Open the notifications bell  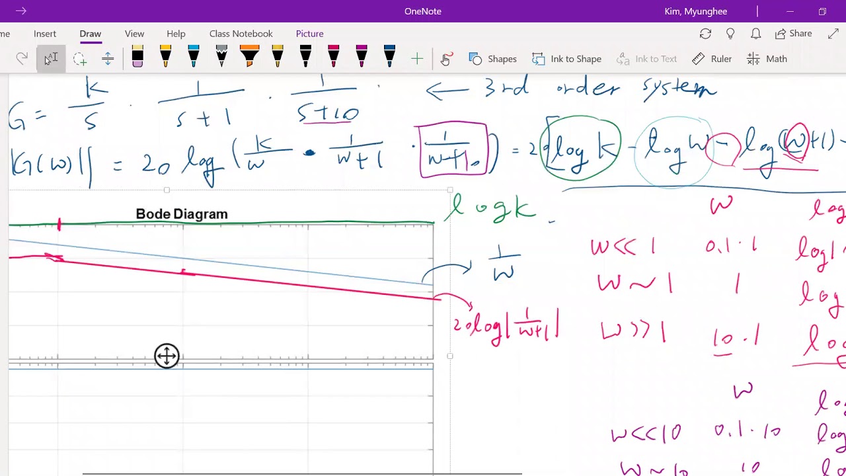click(x=755, y=34)
